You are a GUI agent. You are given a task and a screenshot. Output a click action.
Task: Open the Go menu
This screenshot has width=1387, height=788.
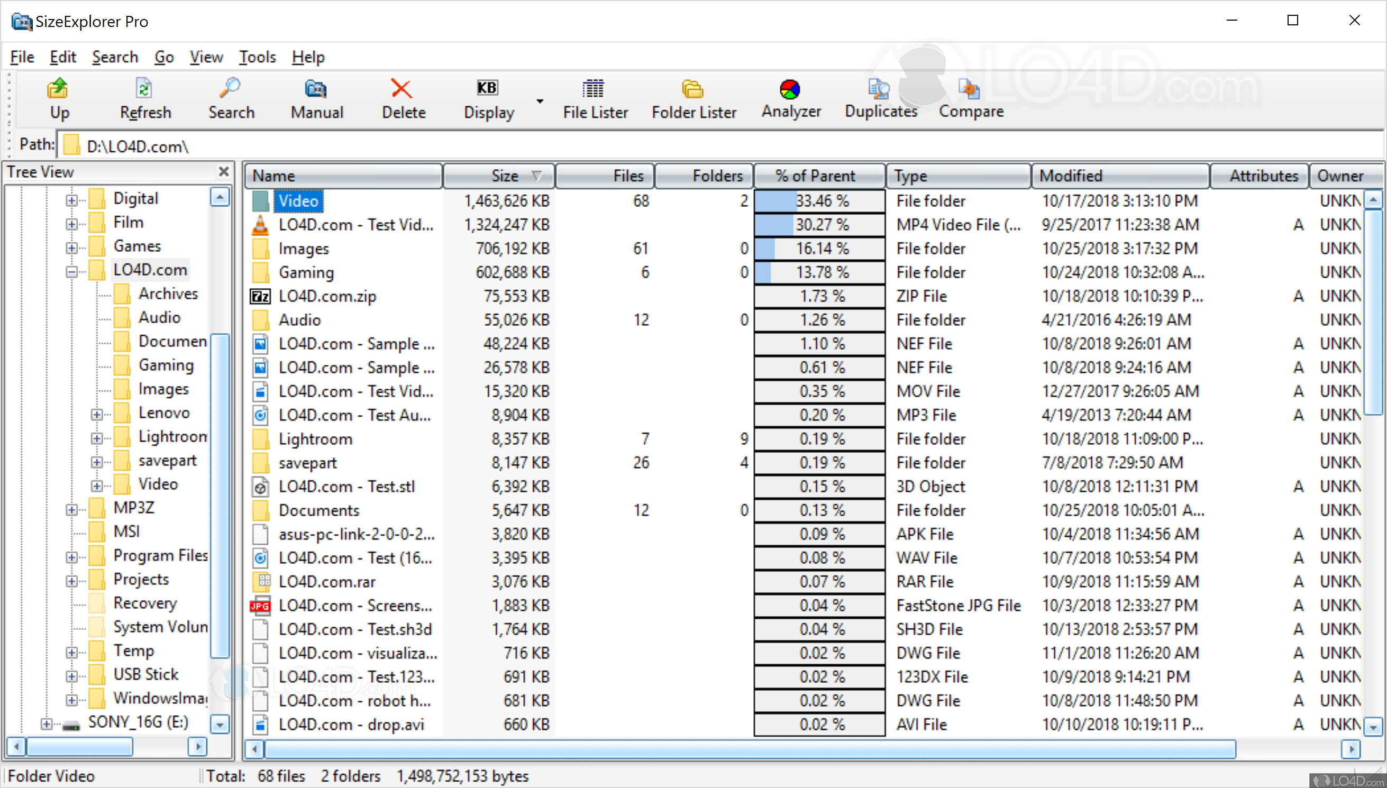pyautogui.click(x=164, y=57)
